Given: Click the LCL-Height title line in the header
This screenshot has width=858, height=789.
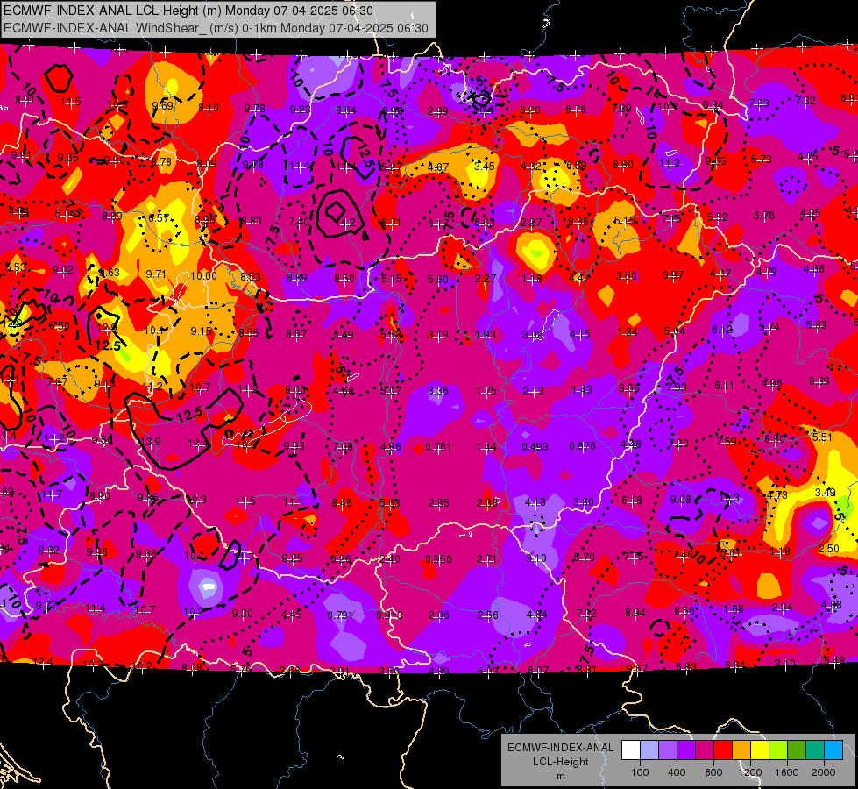Looking at the screenshot, I should (x=188, y=11).
